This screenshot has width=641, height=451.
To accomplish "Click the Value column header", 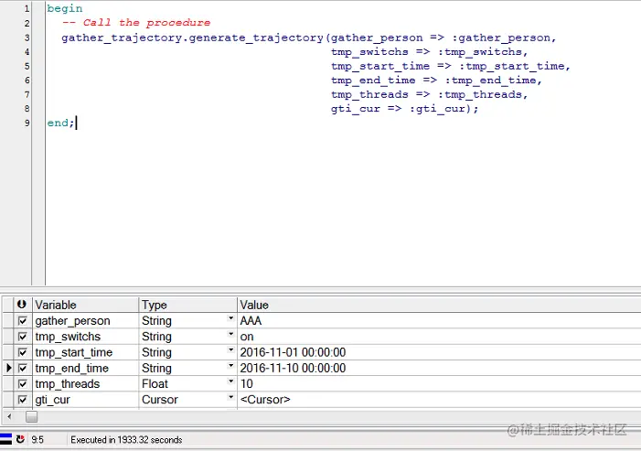I will click(x=439, y=305).
